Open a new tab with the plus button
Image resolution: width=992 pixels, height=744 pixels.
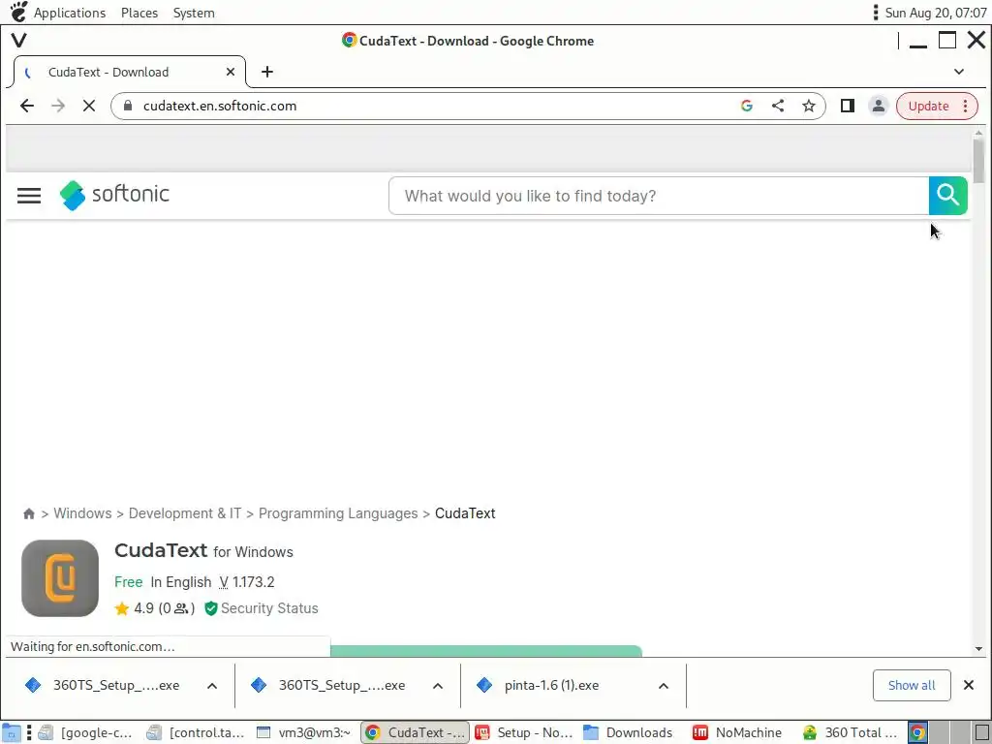click(267, 72)
